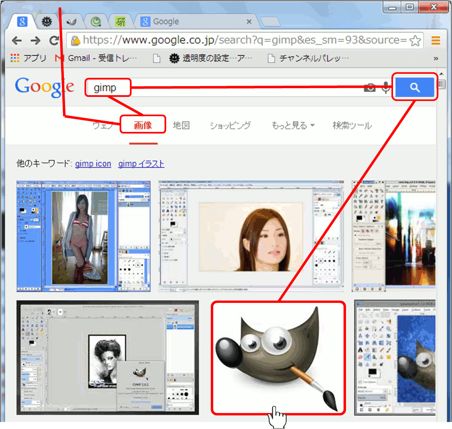This screenshot has height=429, width=452.
Task: Open the 検索ツール search tools options
Action: pos(352,126)
